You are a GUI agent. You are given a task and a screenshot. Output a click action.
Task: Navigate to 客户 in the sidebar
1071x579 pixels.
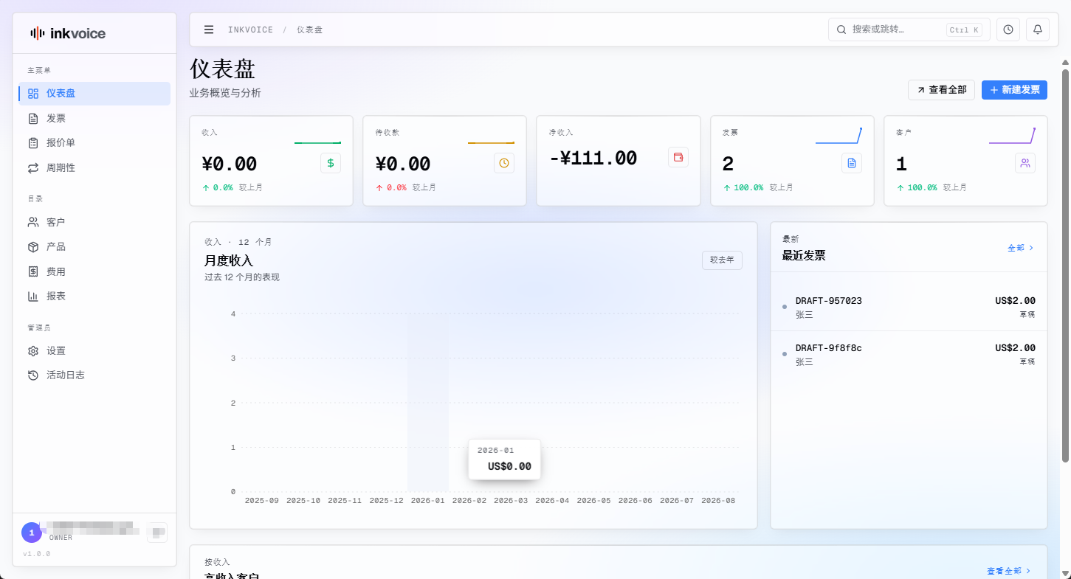(x=94, y=222)
